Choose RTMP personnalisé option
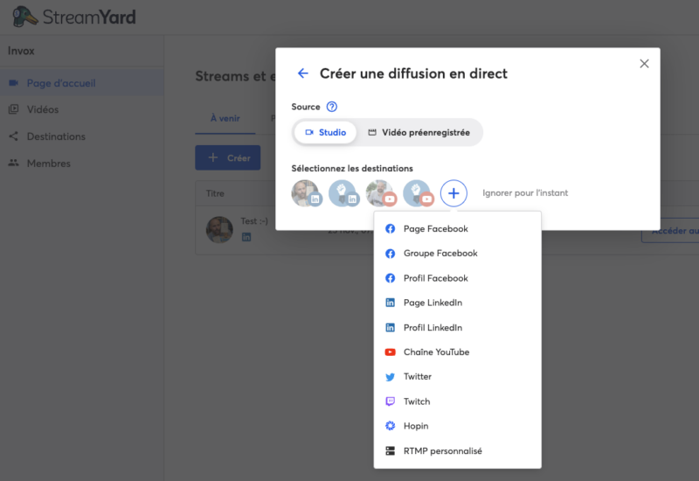This screenshot has height=481, width=699. coord(457,451)
